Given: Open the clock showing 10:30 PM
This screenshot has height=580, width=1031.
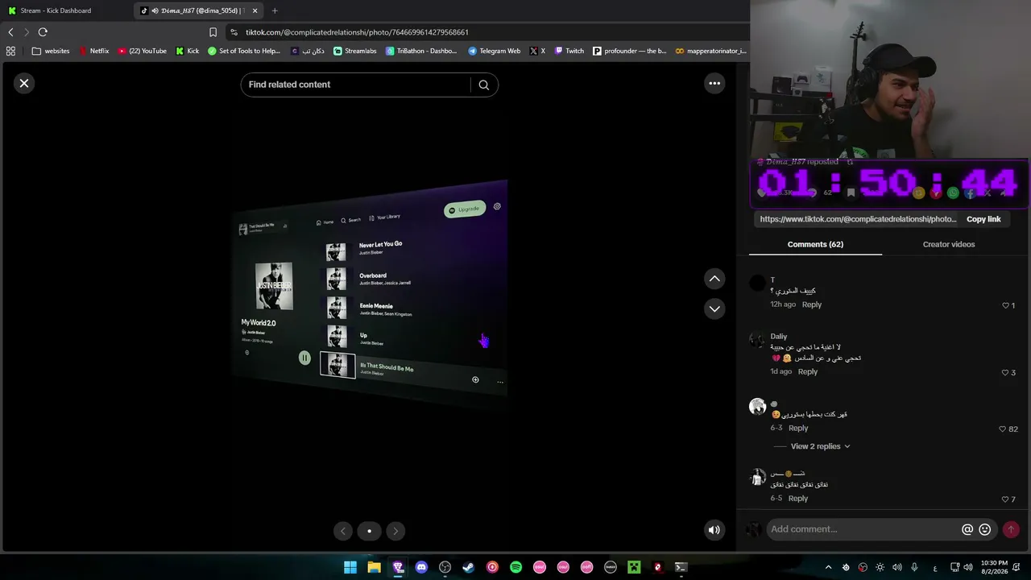Looking at the screenshot, I should click(x=994, y=567).
